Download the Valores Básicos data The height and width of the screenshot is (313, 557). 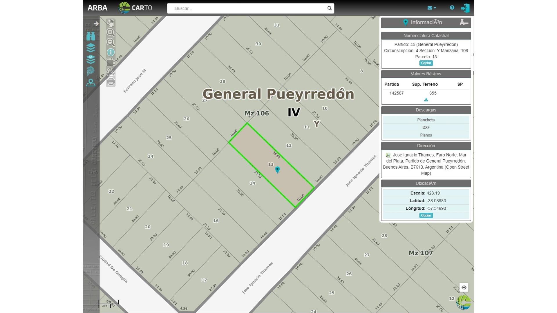click(x=426, y=100)
